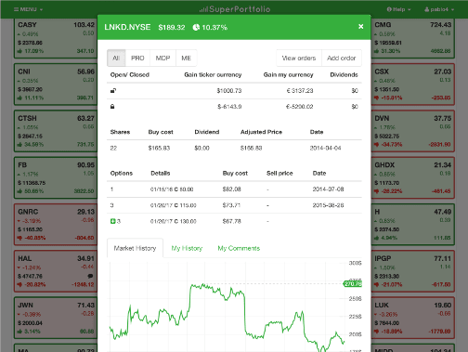
Task: Select the ME filter button
Action: [x=186, y=58]
